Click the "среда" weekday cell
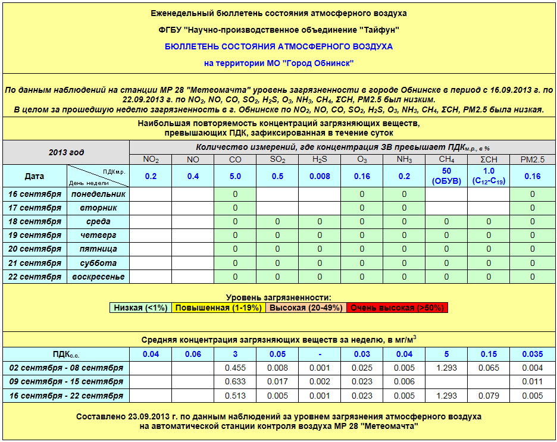 [98, 221]
